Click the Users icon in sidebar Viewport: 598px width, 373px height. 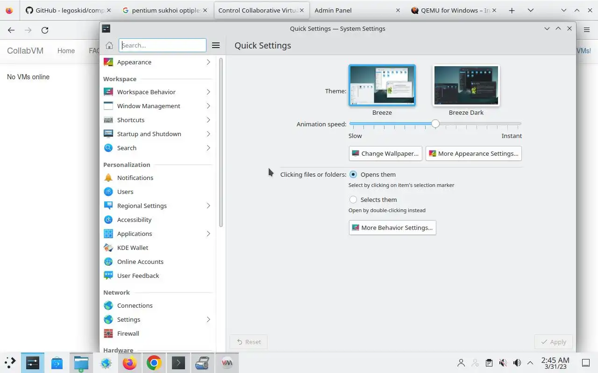tap(108, 192)
